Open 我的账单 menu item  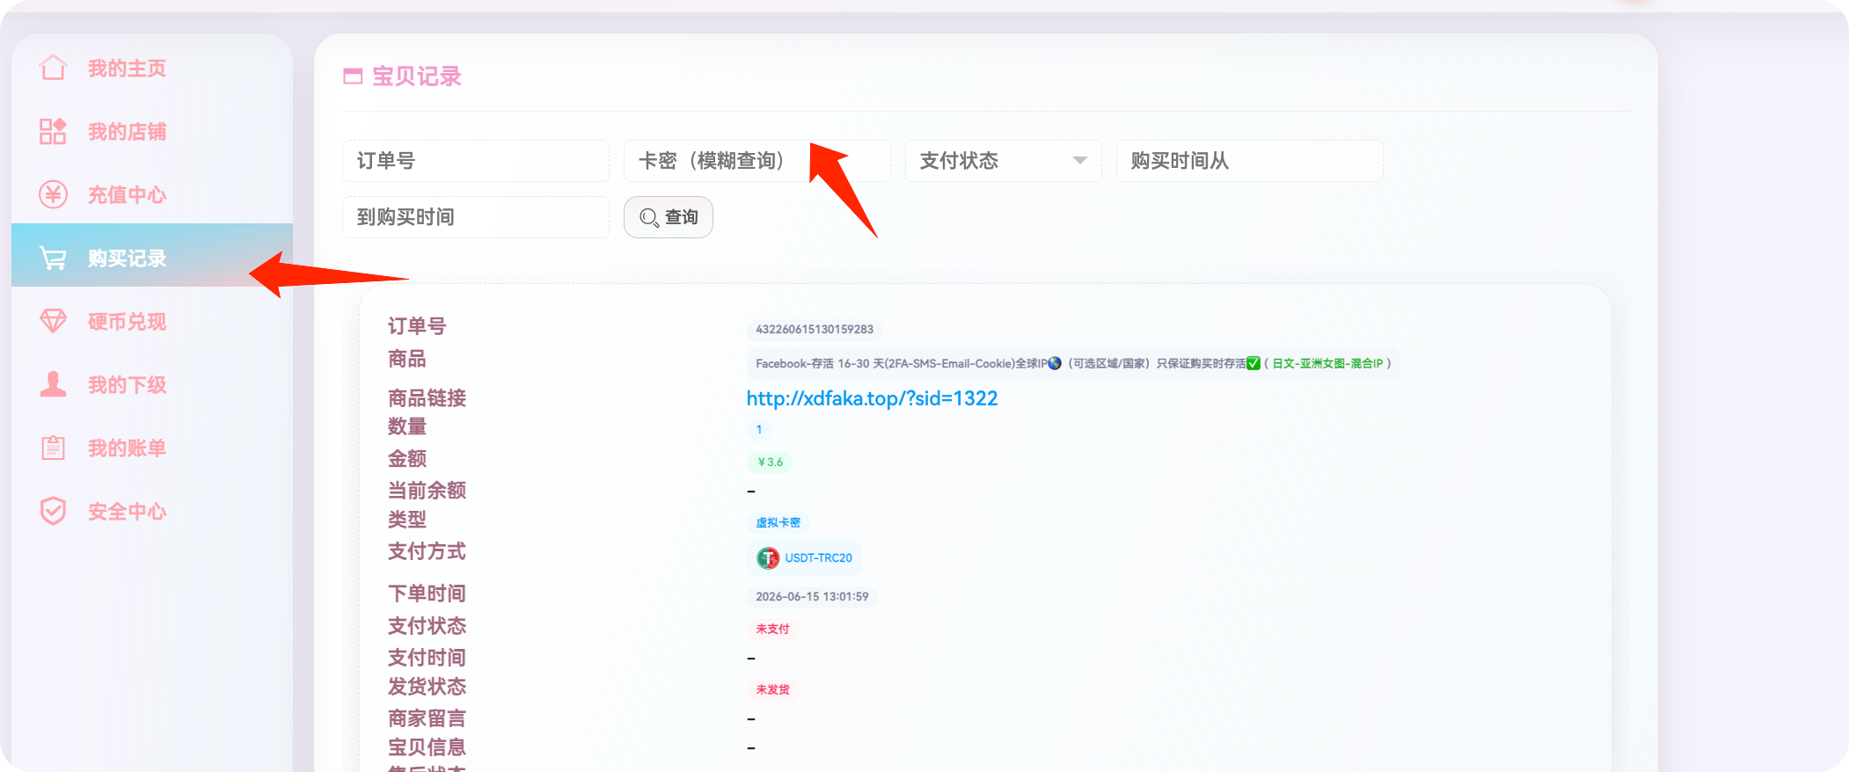tap(152, 448)
